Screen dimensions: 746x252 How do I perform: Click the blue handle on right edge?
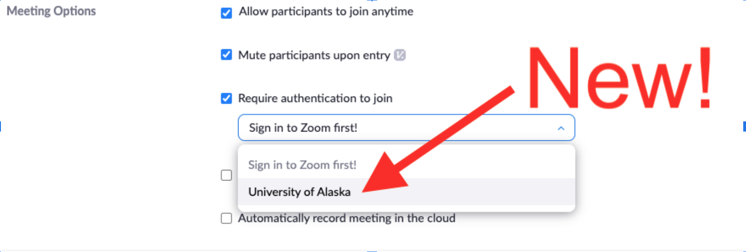744,126
